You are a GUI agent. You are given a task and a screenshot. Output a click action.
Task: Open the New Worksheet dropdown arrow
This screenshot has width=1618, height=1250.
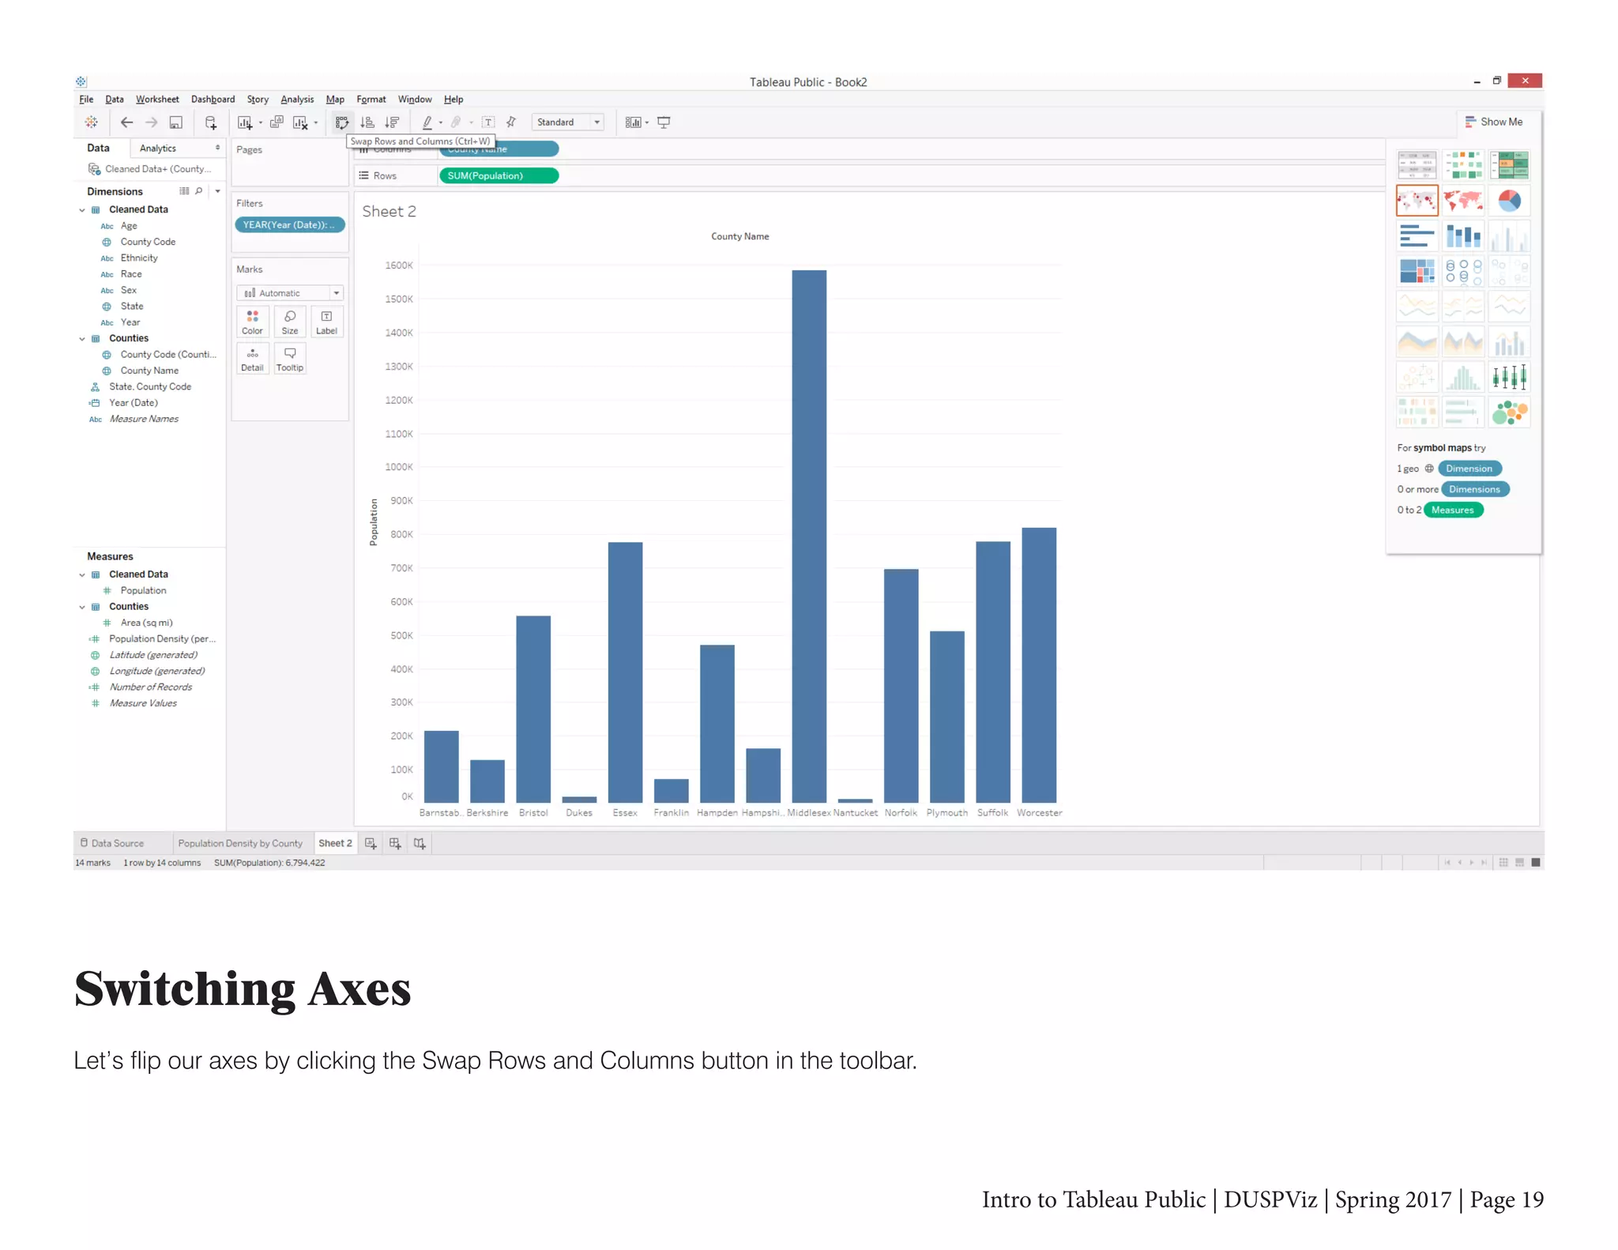[x=261, y=123]
